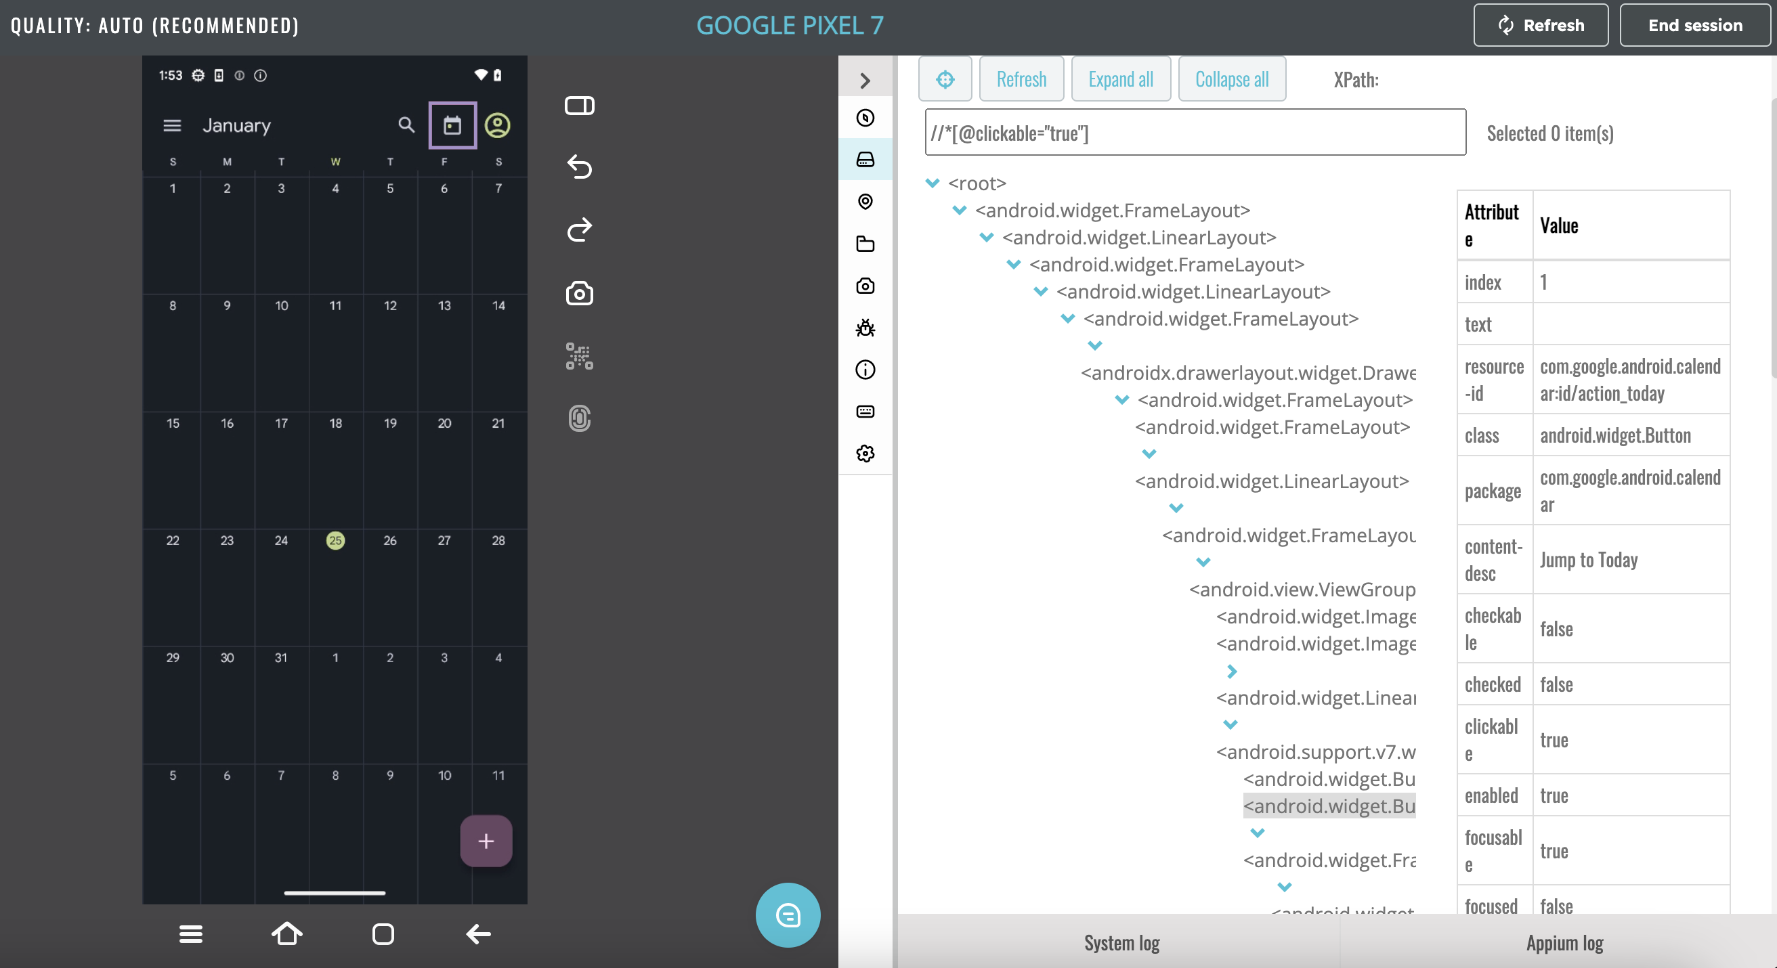Screen dimensions: 1777x968
Task: Collapse the root tree node
Action: pos(933,183)
